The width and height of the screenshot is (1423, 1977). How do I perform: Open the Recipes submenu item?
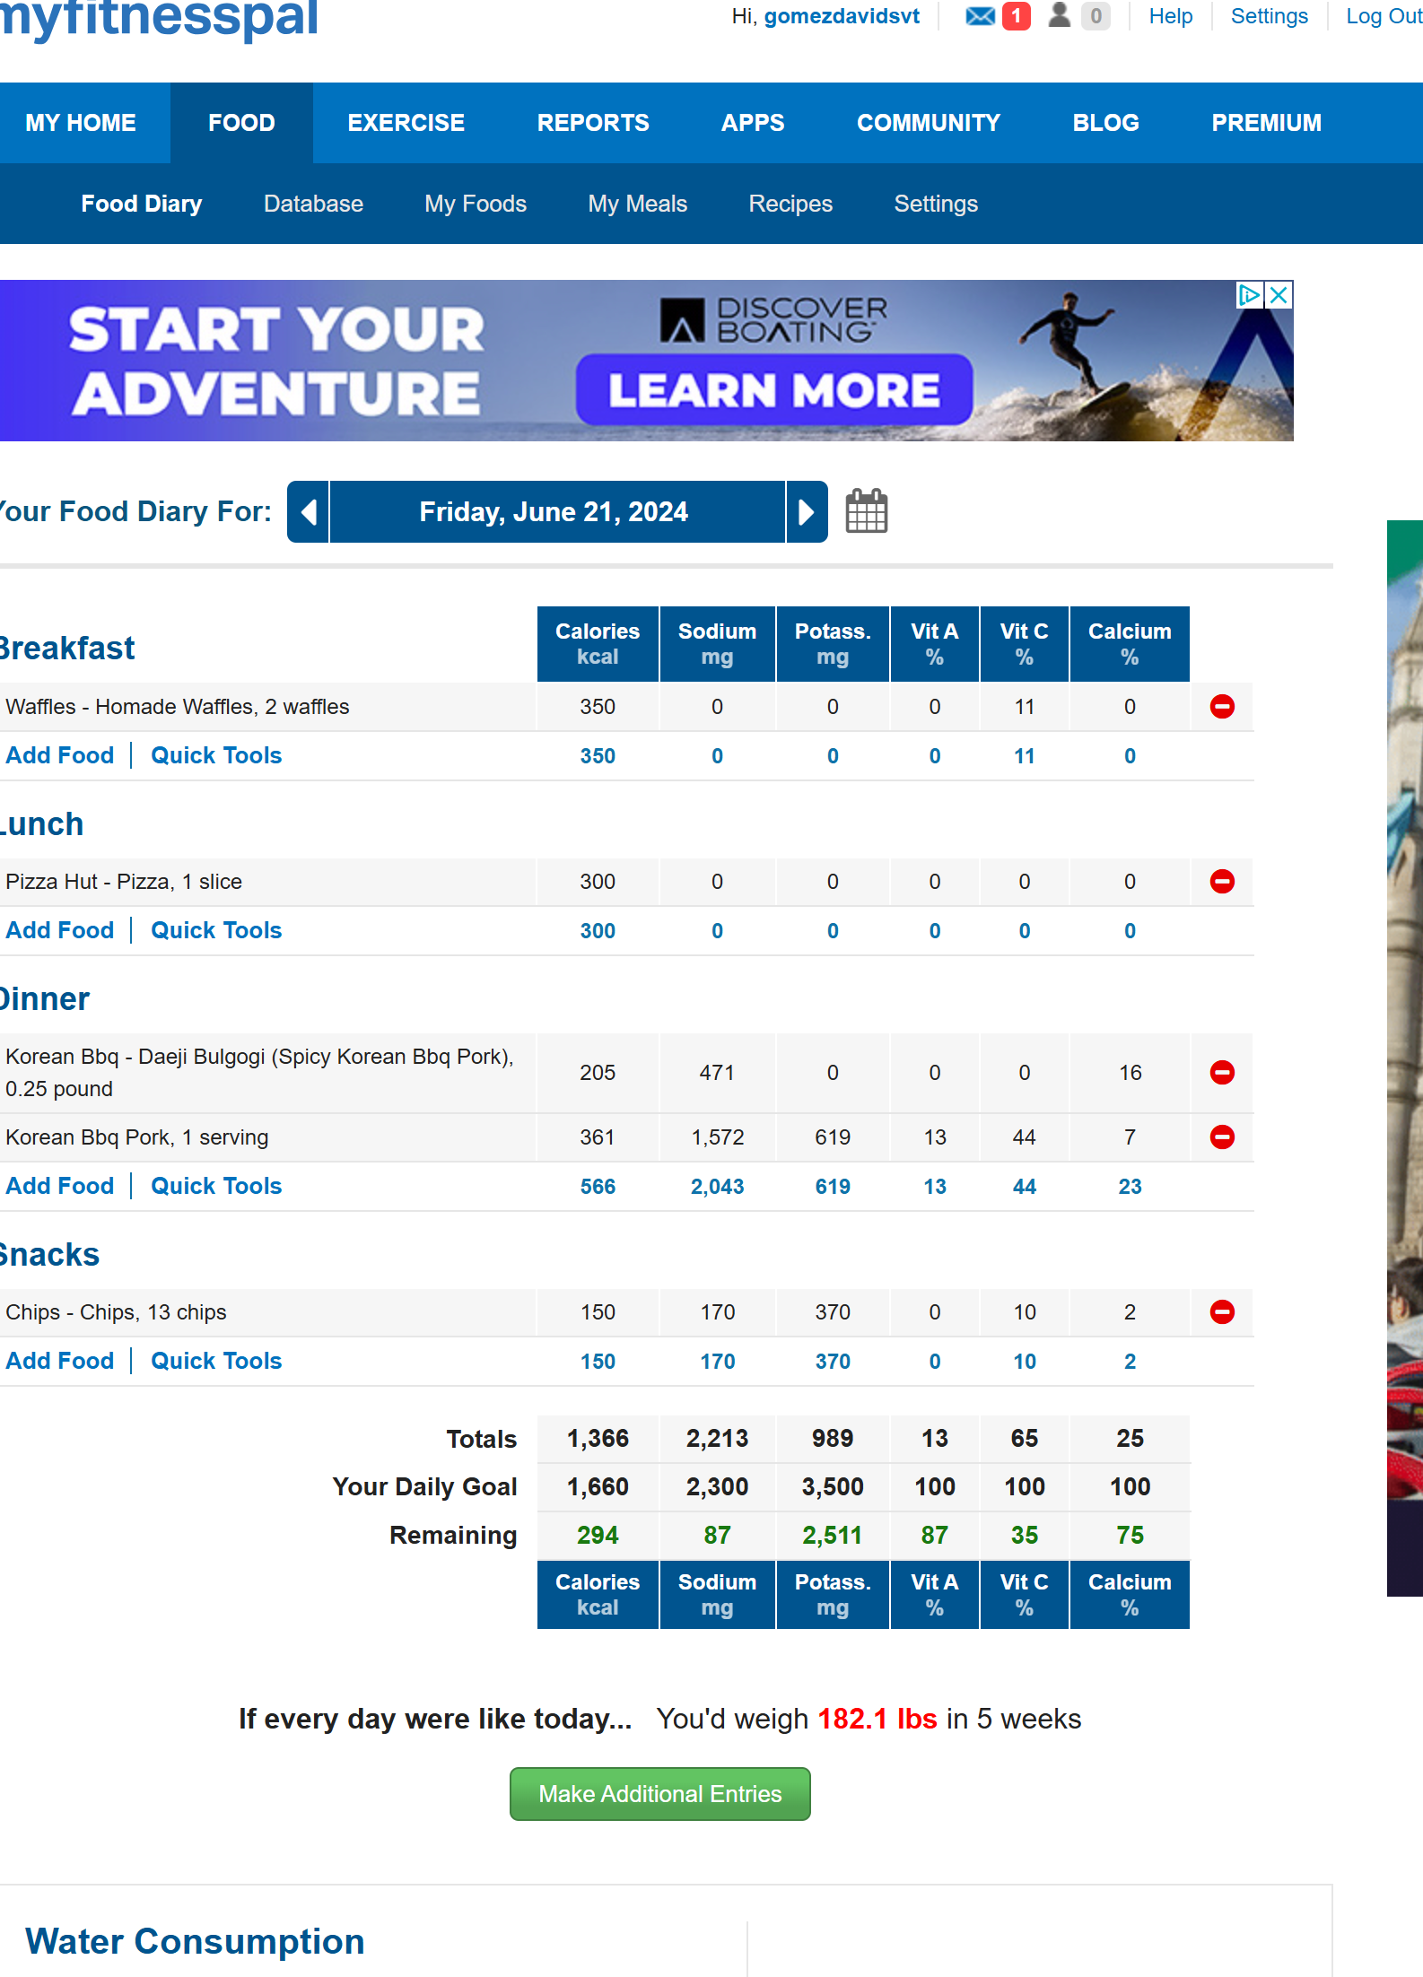click(x=790, y=204)
